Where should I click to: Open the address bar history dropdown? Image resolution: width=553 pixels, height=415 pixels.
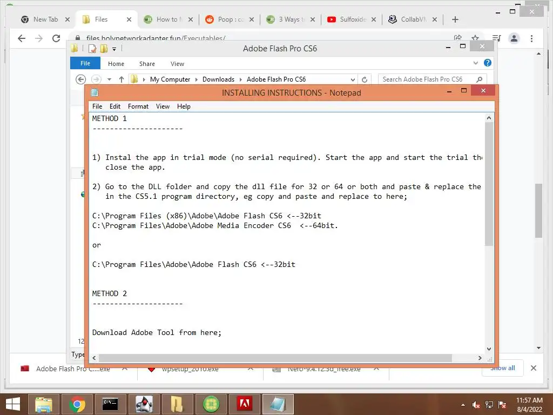point(353,80)
